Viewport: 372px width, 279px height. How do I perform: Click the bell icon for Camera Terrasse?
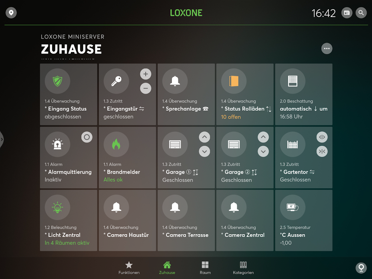pos(175,207)
